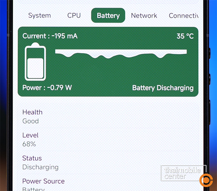Open the Connectivity tab
Viewport: 217px width, 191px height.
[x=183, y=16]
